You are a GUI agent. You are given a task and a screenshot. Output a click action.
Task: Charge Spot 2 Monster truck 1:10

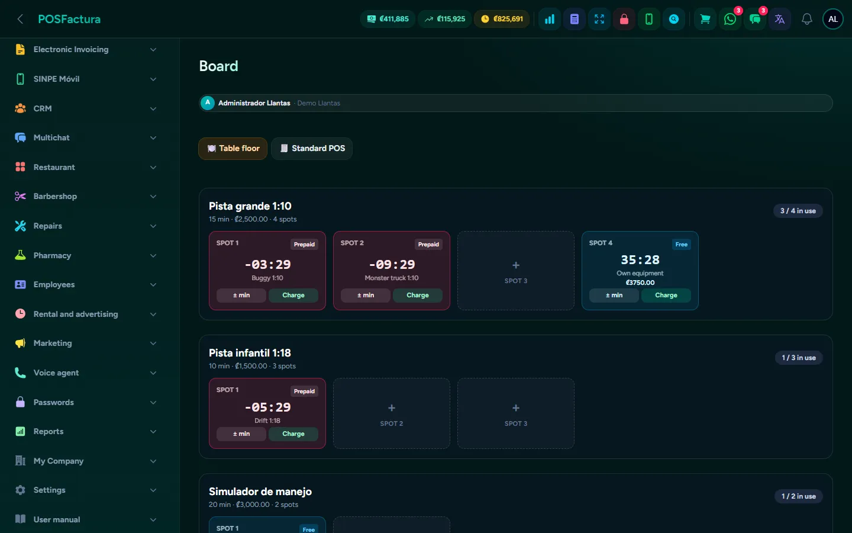click(x=418, y=296)
